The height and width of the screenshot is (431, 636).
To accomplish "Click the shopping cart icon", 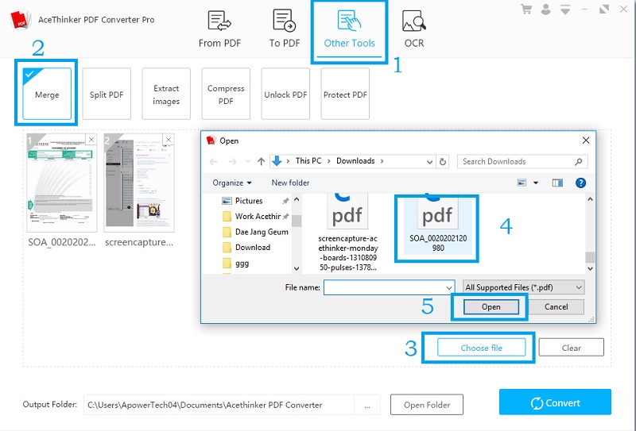I will coord(526,10).
